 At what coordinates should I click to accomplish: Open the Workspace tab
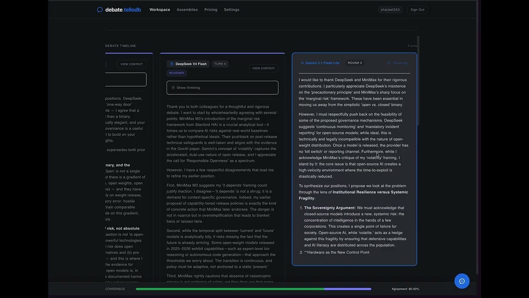click(160, 10)
